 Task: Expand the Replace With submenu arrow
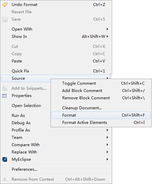click(107, 152)
